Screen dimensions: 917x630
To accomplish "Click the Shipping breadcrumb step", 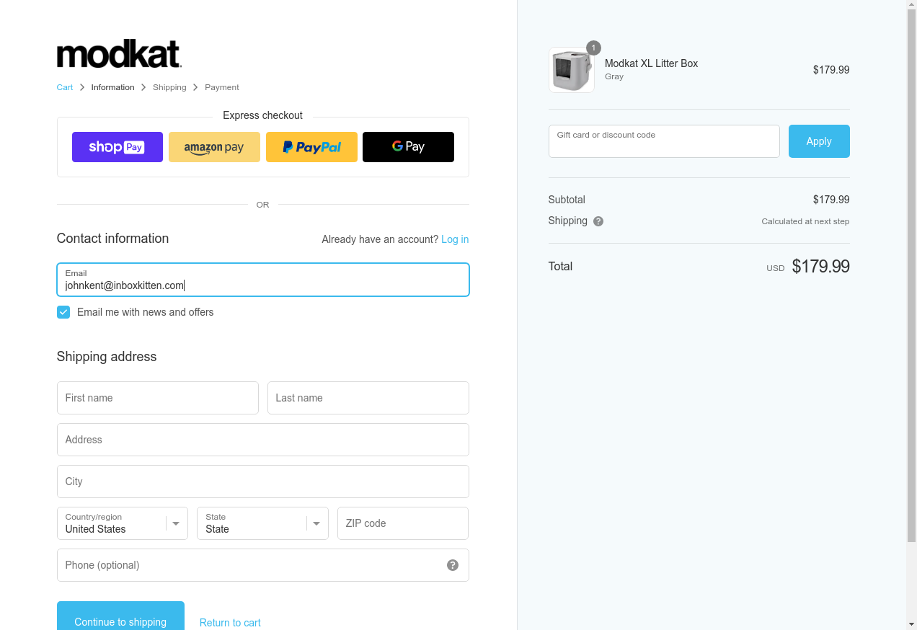I will (169, 87).
